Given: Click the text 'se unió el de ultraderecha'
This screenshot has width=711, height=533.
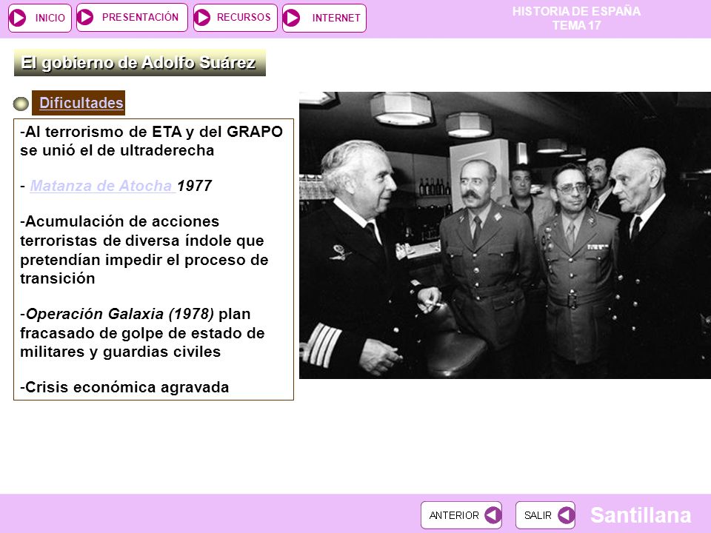Looking at the screenshot, I should pos(117,150).
